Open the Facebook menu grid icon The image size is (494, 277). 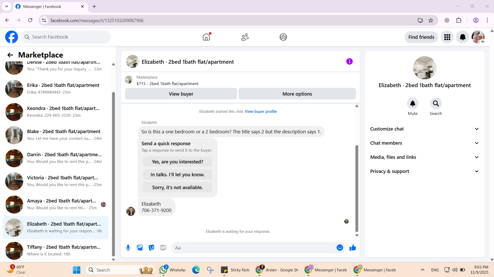pos(447,37)
